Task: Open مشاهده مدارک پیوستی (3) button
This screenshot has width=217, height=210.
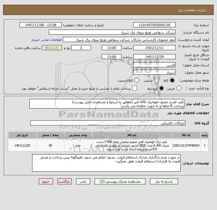Action: (x=120, y=182)
